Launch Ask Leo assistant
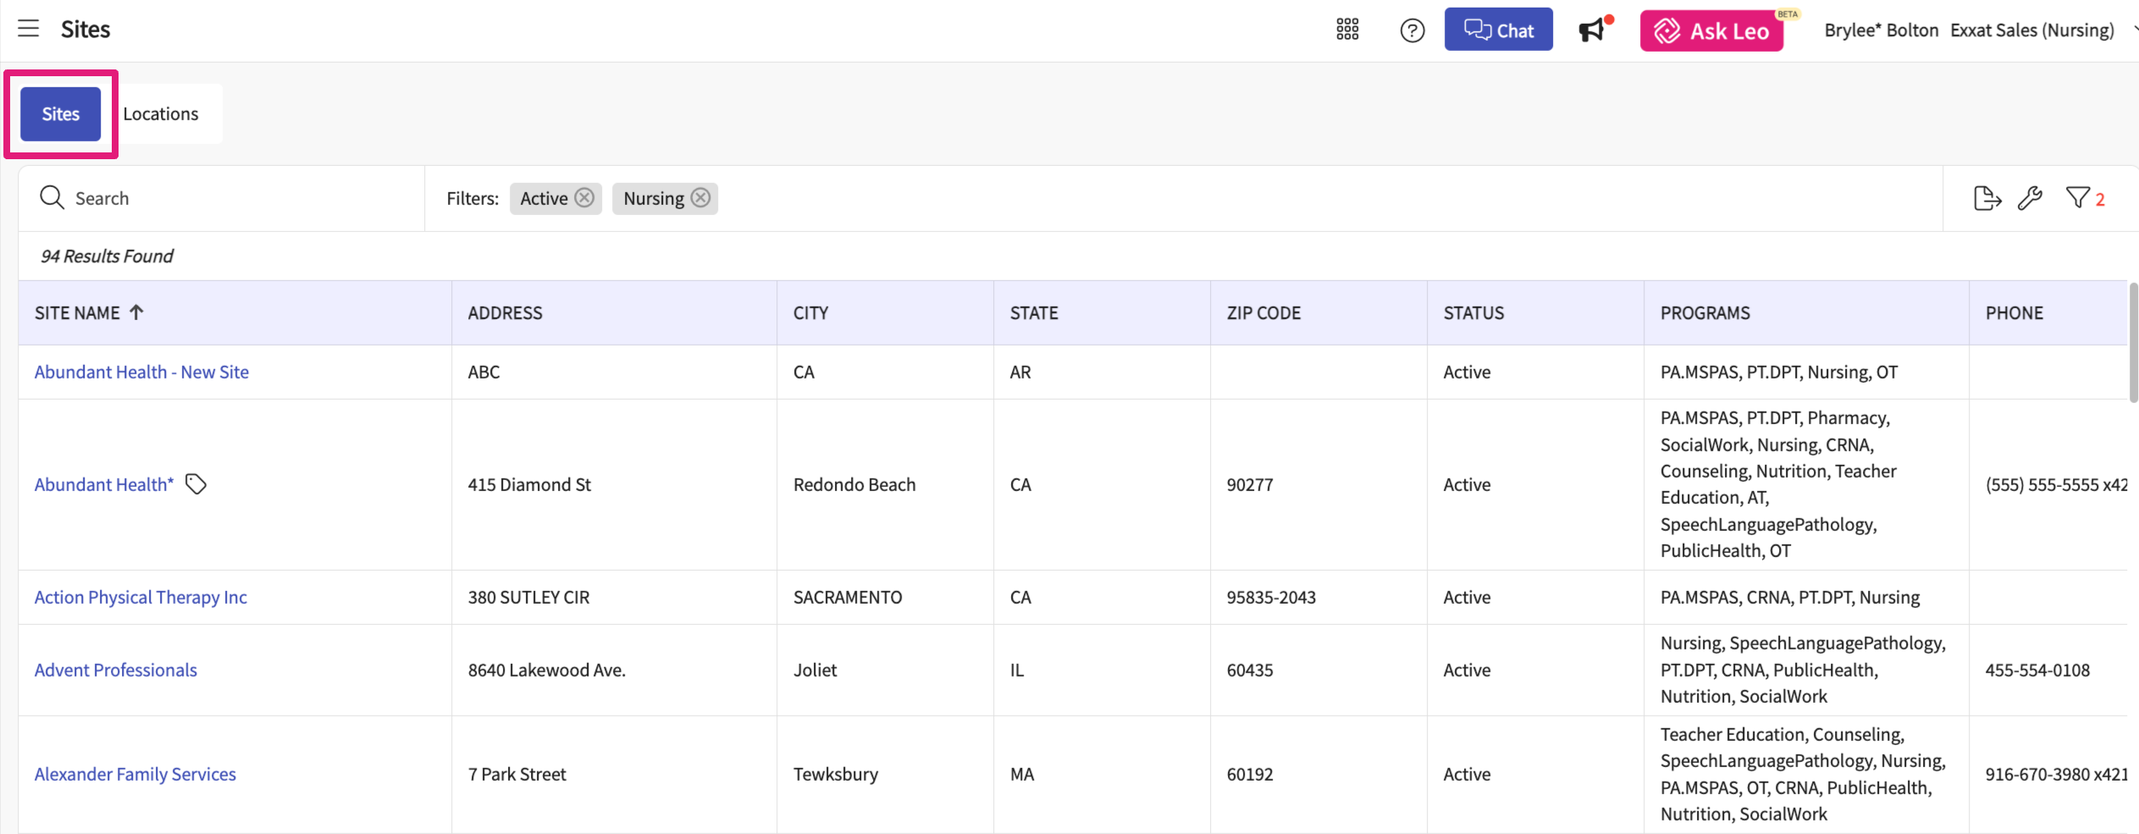Image resolution: width=2139 pixels, height=834 pixels. tap(1711, 31)
